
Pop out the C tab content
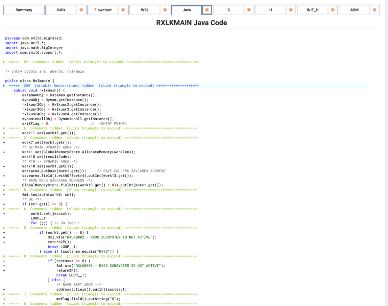(x=249, y=10)
